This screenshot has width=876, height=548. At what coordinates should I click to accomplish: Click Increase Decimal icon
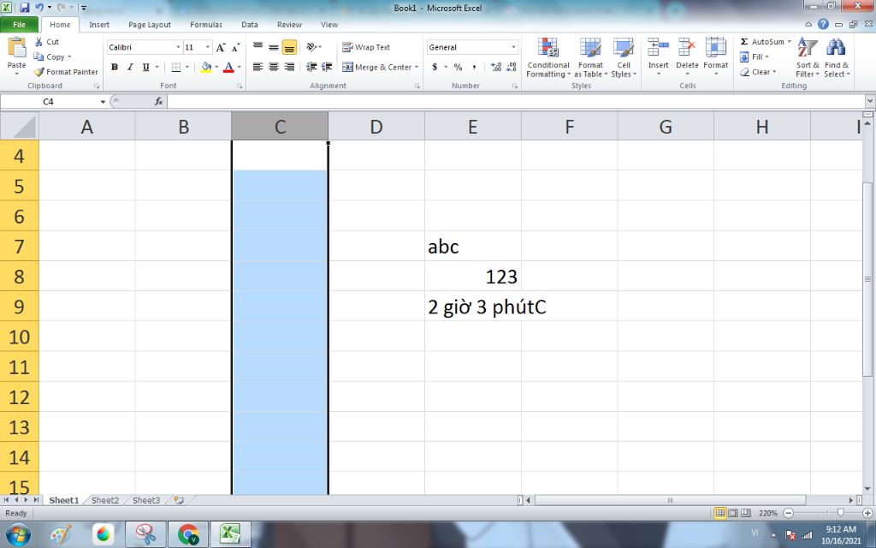click(x=495, y=67)
